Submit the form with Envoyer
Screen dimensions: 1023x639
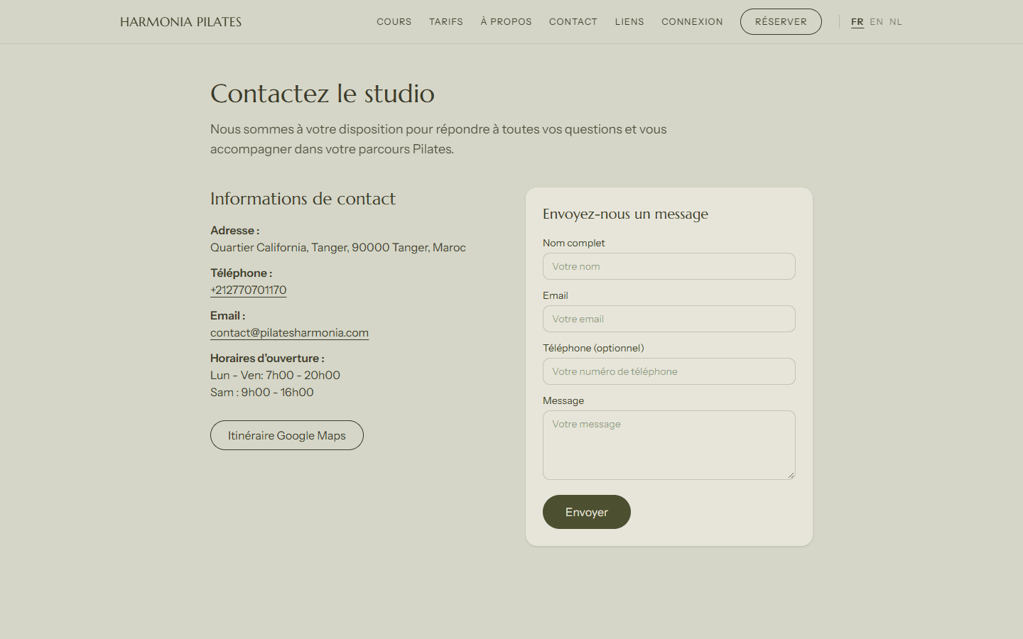point(587,512)
